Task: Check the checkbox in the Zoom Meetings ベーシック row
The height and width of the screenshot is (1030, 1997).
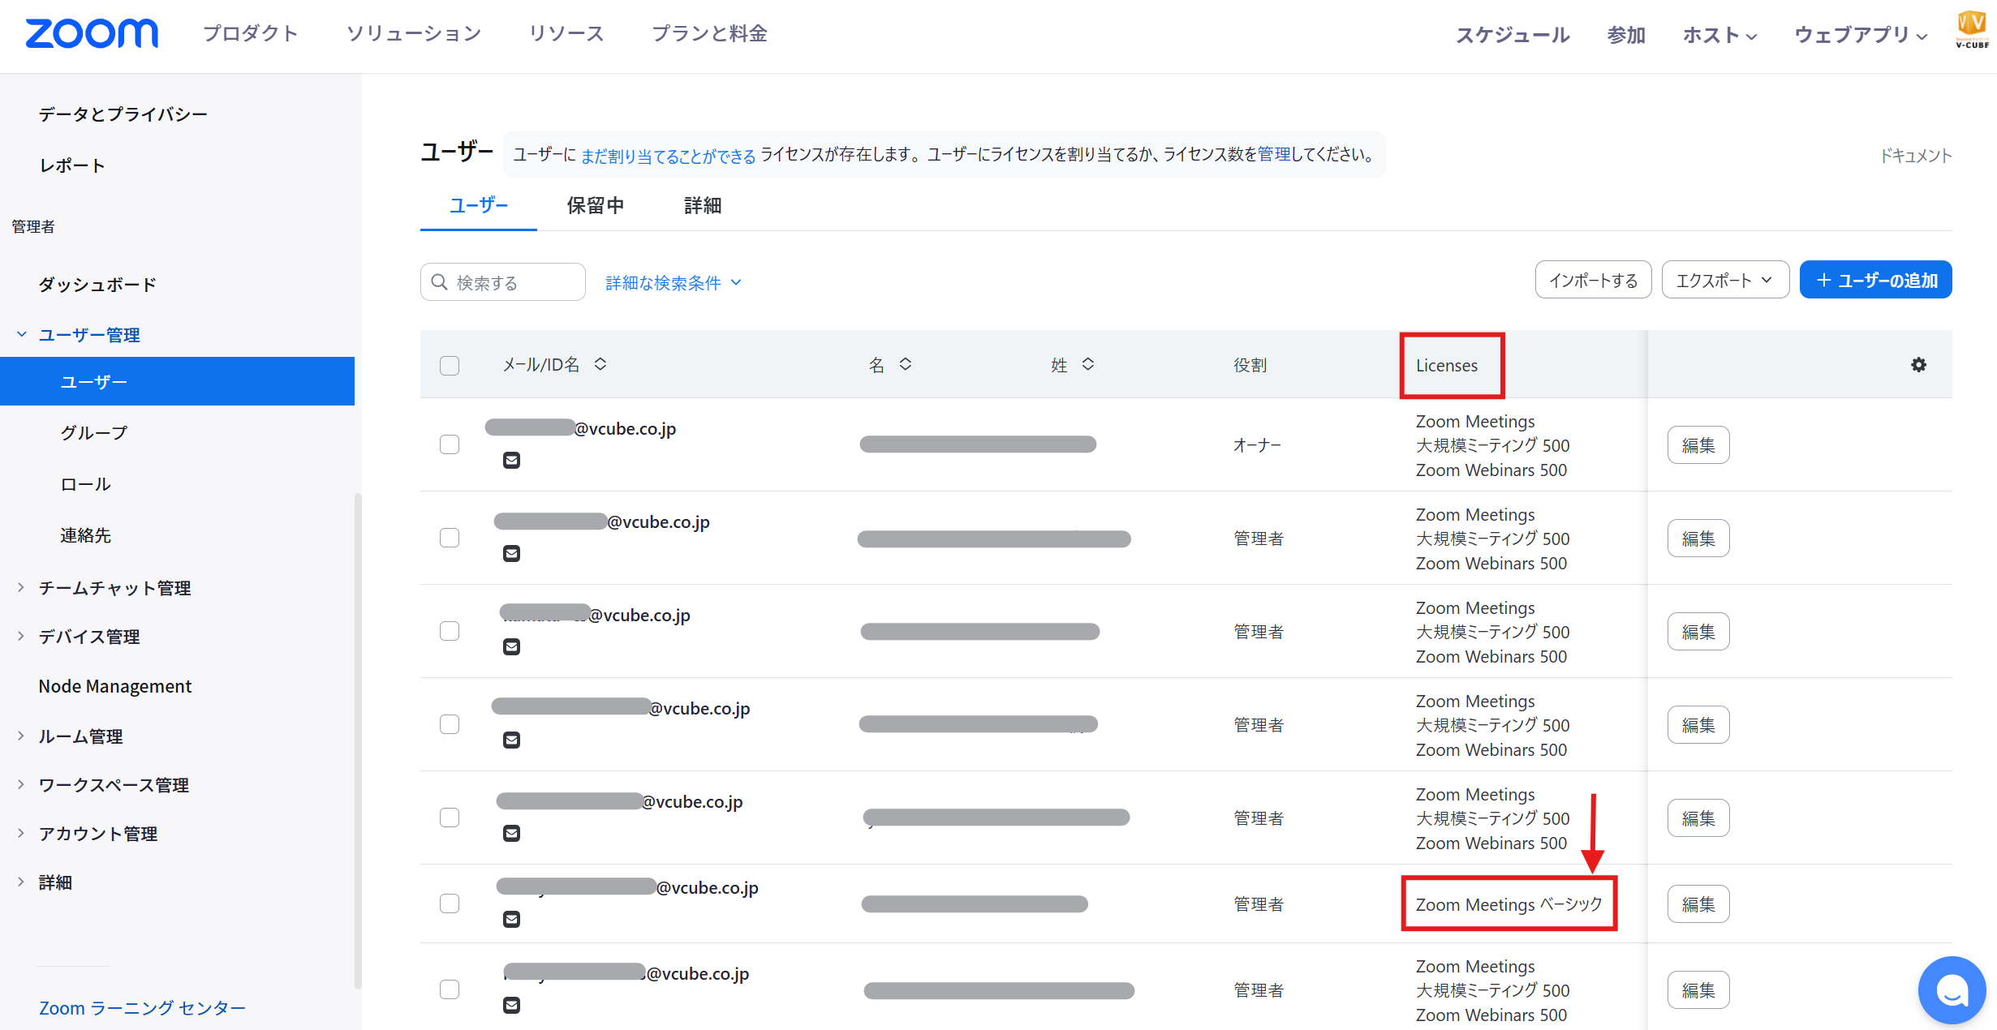Action: click(450, 903)
